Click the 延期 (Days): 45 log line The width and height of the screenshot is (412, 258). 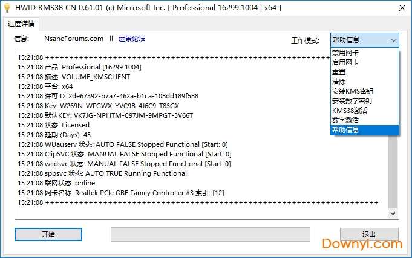[54, 135]
